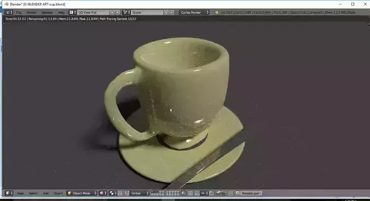Open the scene browse selector

(126, 13)
